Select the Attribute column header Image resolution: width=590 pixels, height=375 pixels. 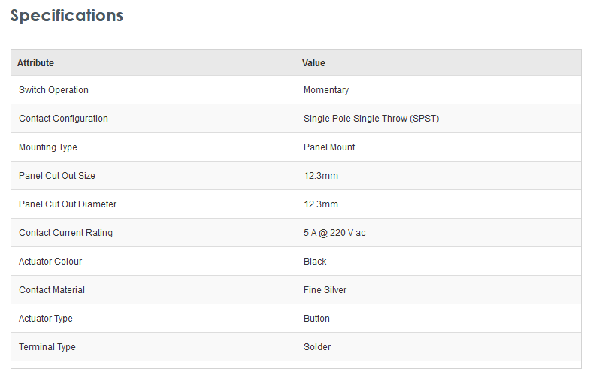click(36, 63)
